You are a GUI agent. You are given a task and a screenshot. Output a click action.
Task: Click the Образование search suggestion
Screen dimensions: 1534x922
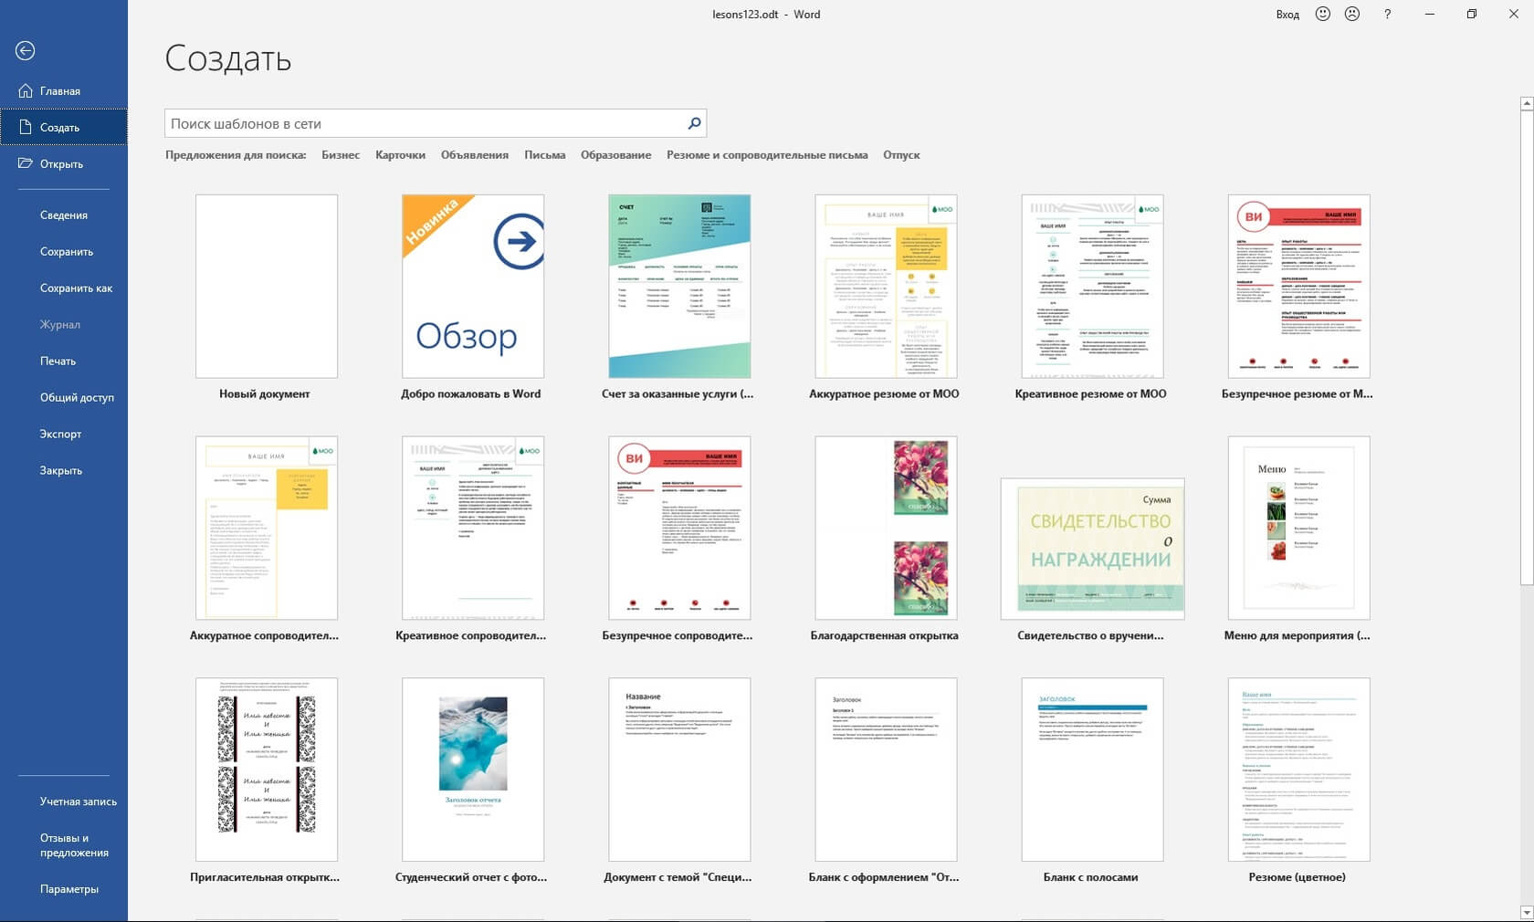pyautogui.click(x=616, y=155)
